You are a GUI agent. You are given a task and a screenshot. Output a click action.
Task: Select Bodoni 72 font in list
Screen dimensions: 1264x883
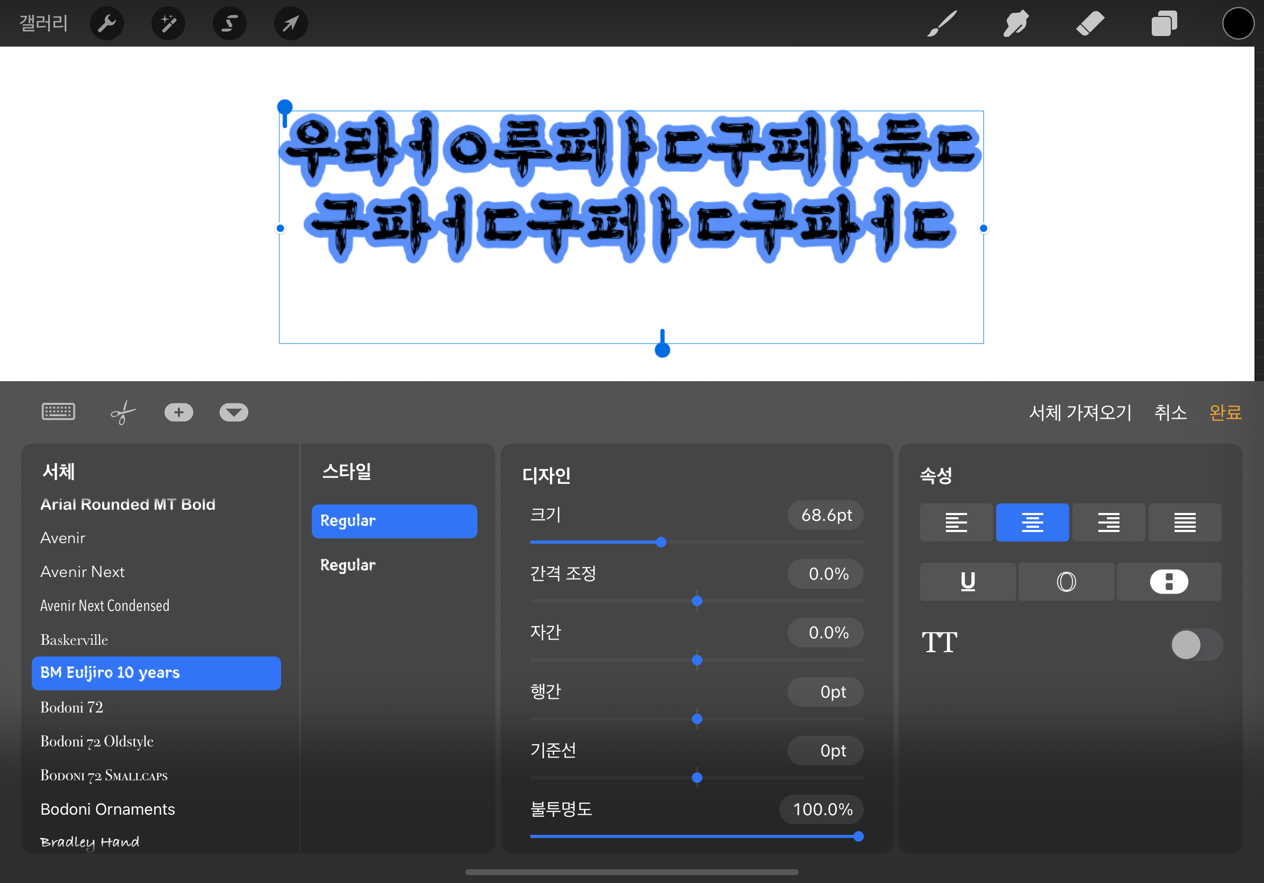[71, 707]
